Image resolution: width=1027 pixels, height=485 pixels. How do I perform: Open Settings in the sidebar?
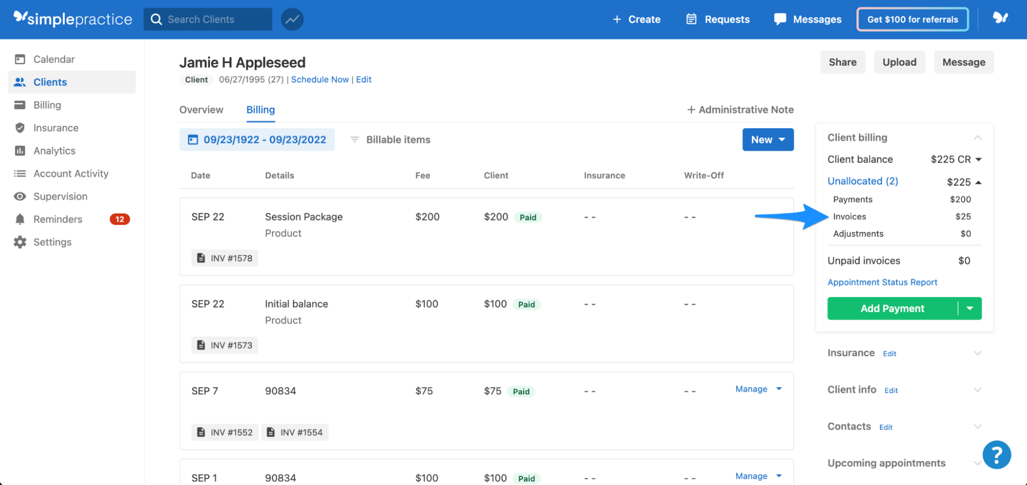pos(72,242)
